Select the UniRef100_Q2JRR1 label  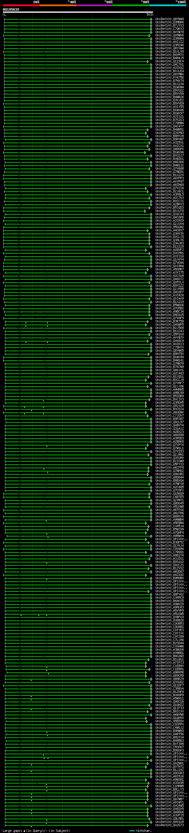[170, 454]
